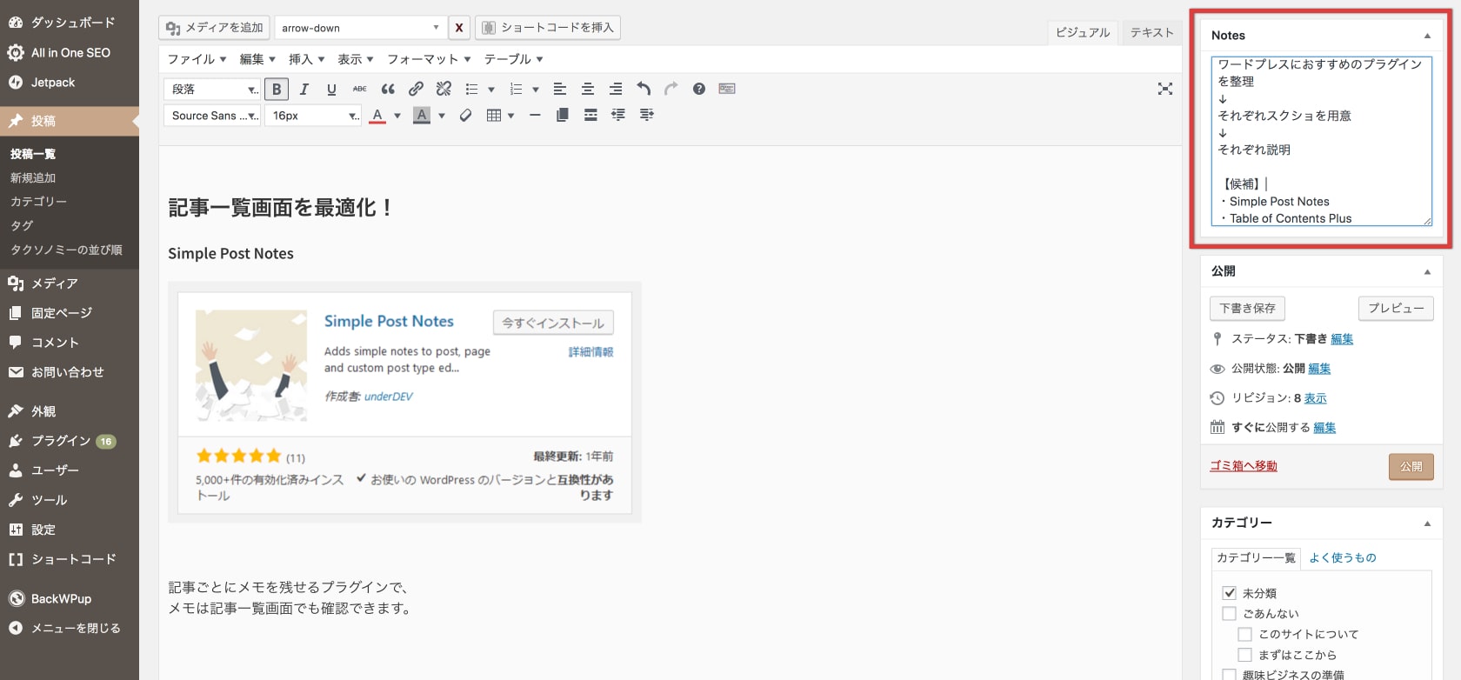Click the ゴミ箱へ移動 link

pos(1244,466)
